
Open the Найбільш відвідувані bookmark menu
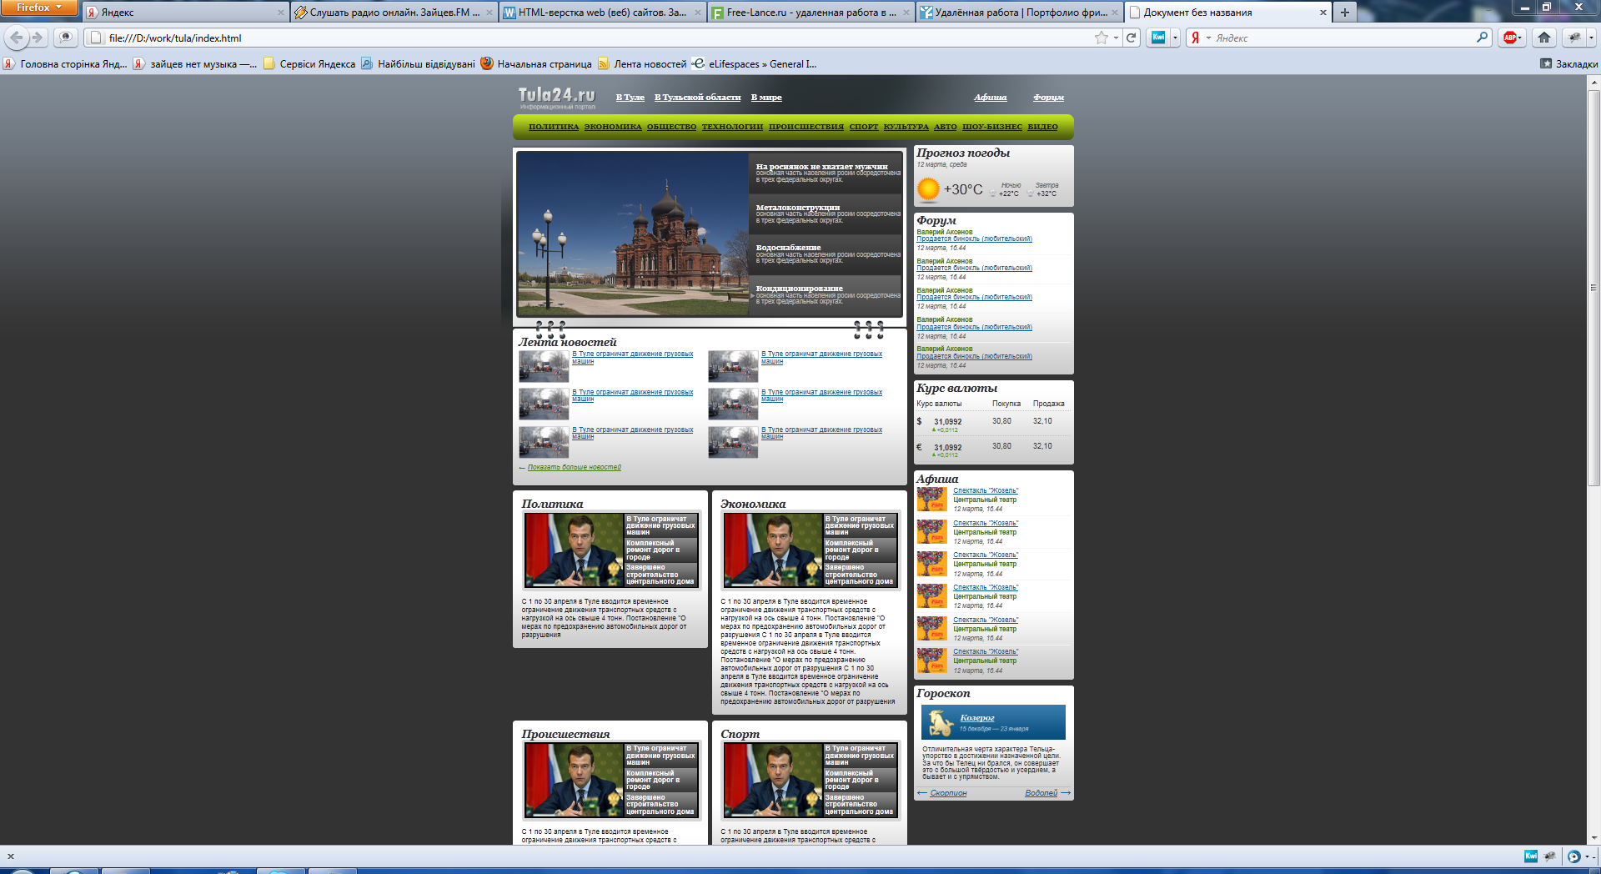[x=418, y=64]
